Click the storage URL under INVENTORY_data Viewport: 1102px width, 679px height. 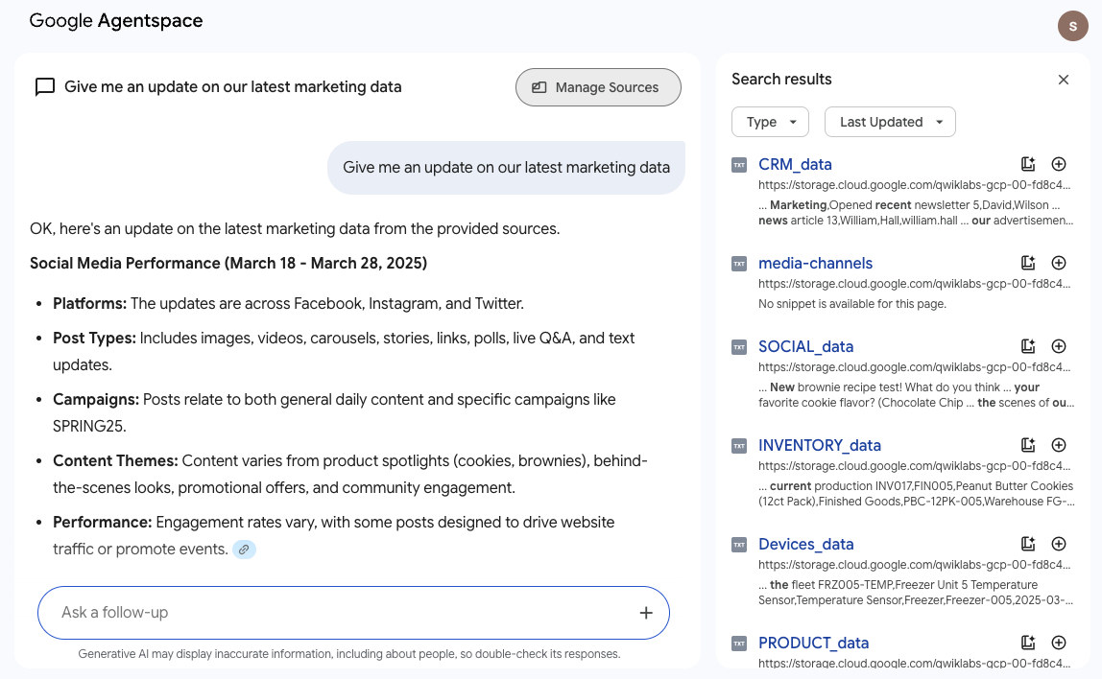point(915,465)
